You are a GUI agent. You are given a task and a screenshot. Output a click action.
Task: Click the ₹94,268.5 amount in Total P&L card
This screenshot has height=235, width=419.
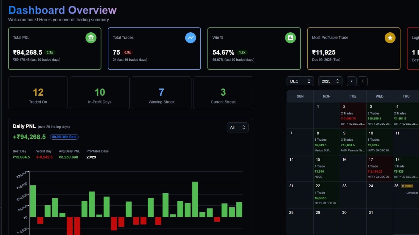[28, 52]
